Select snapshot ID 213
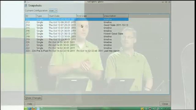Image resolution: width=196 pixels, height=110 pixels. pos(77,22)
